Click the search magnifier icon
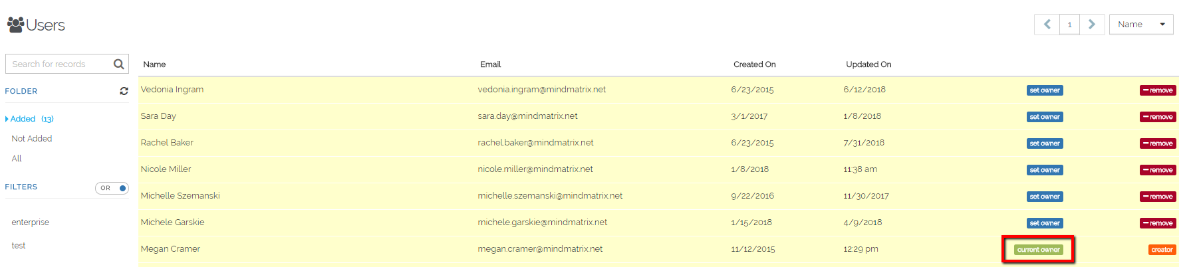 coord(119,64)
